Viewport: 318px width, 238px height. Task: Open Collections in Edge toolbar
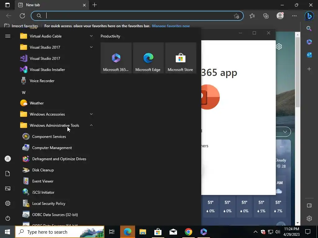tap(266, 16)
